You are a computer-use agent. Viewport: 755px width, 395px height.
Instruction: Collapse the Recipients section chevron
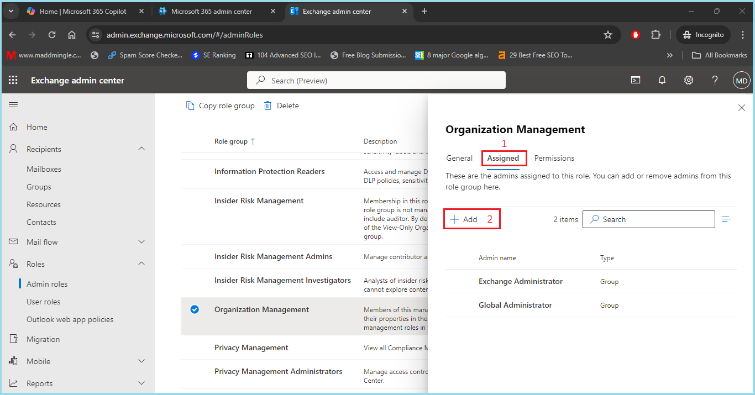click(x=141, y=149)
